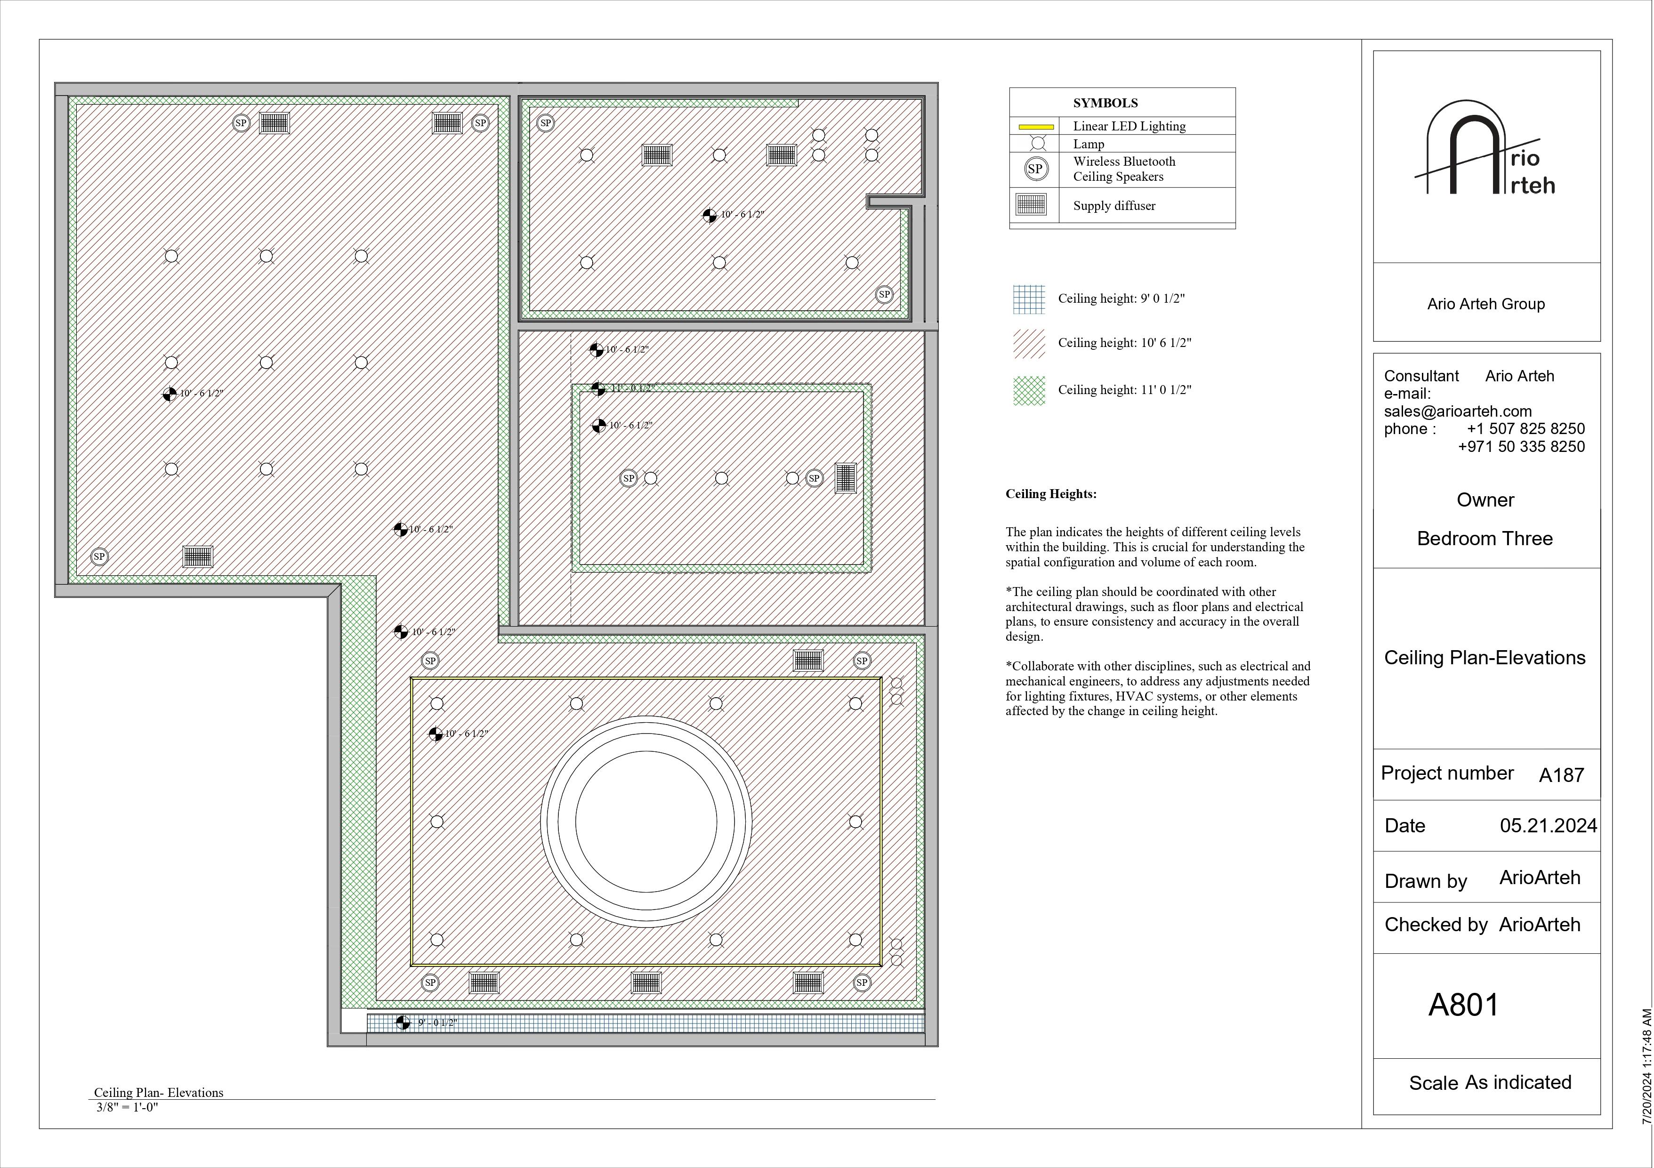Click the 'Scale As indicated' text
Viewport: 1654px width, 1168px height.
click(x=1490, y=1082)
